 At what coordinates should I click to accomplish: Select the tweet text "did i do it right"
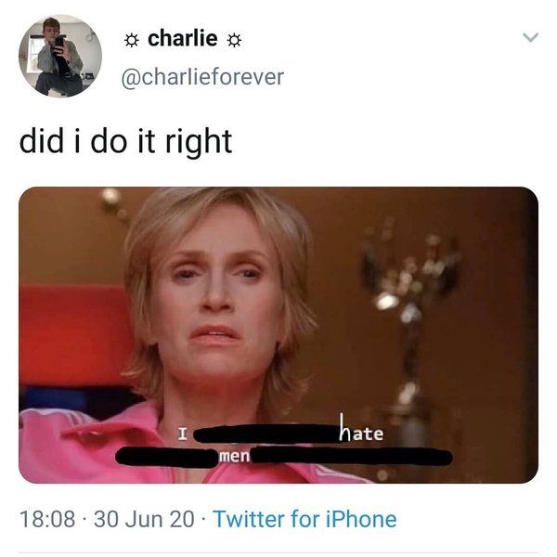[125, 141]
